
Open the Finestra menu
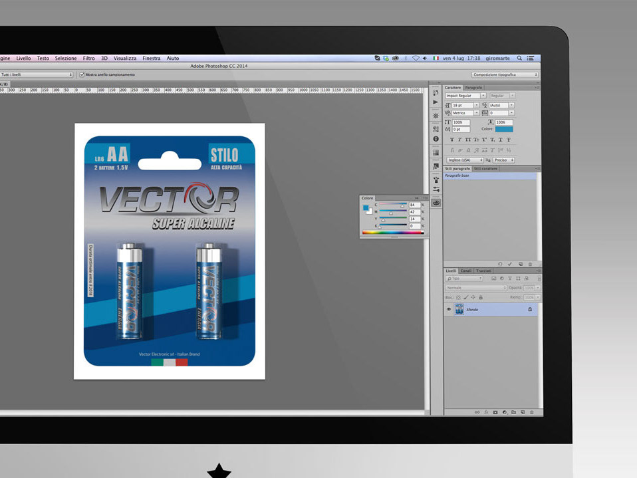tap(151, 59)
